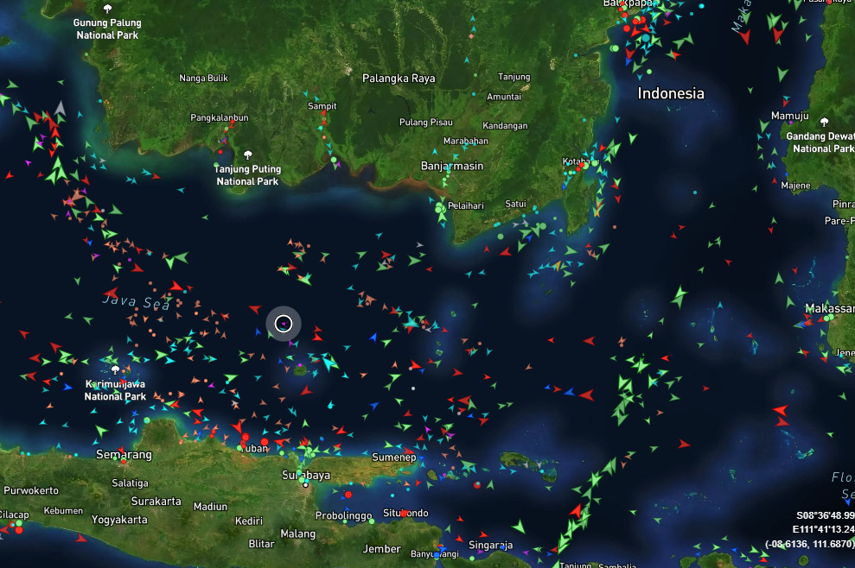Select the Makassar city label
This screenshot has height=568, width=855.
[829, 308]
